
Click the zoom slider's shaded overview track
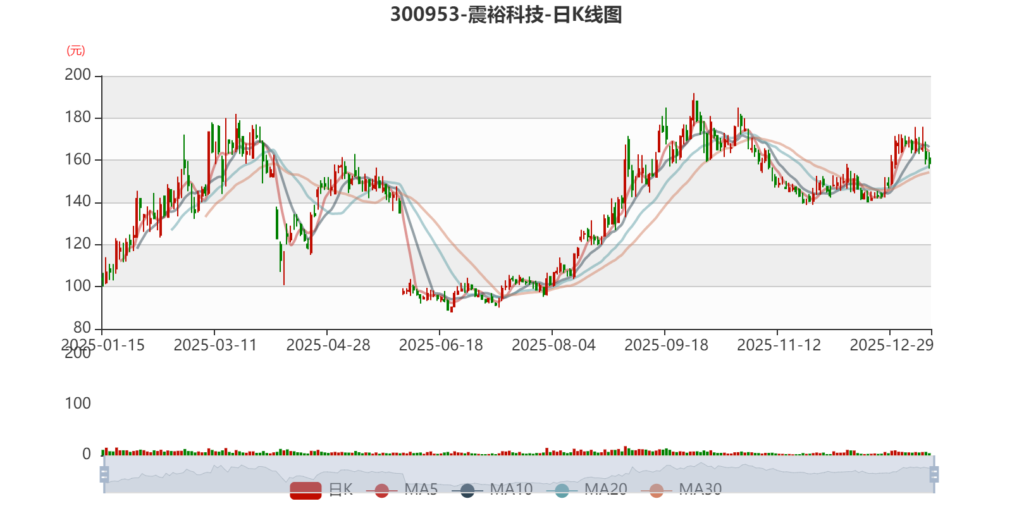(519, 474)
